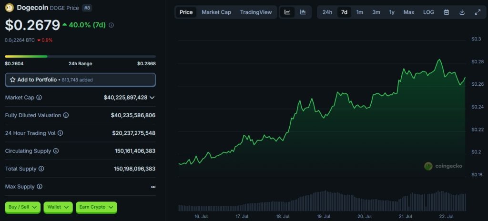Open the Earn Crypto dropdown
488x221 pixels.
click(x=96, y=207)
